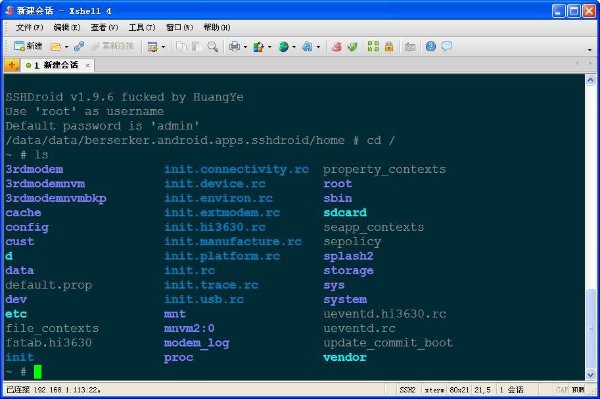Click the terminal vertical scrollbar thumb

pyautogui.click(x=590, y=329)
